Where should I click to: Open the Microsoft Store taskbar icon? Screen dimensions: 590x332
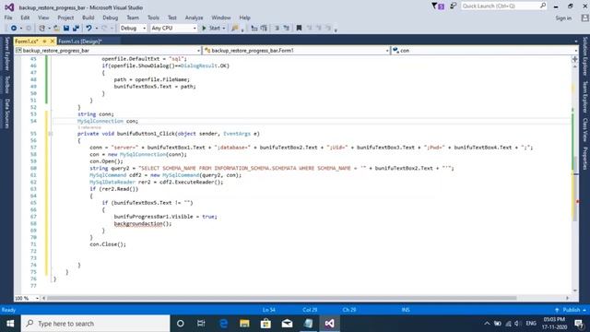tap(265, 324)
